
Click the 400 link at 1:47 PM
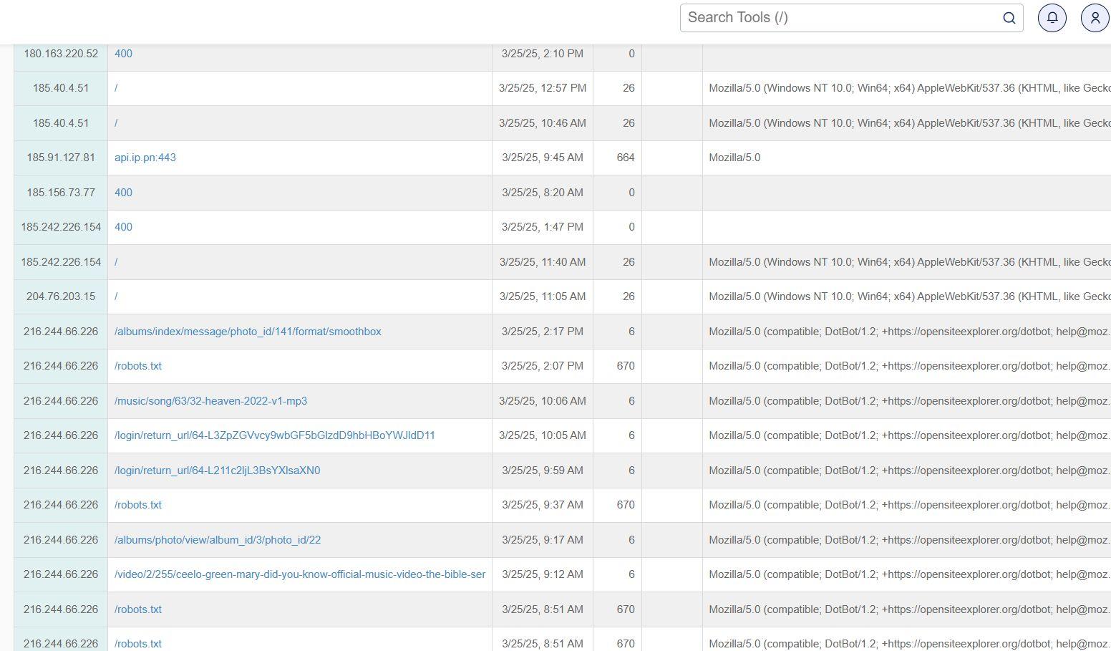pyautogui.click(x=123, y=227)
